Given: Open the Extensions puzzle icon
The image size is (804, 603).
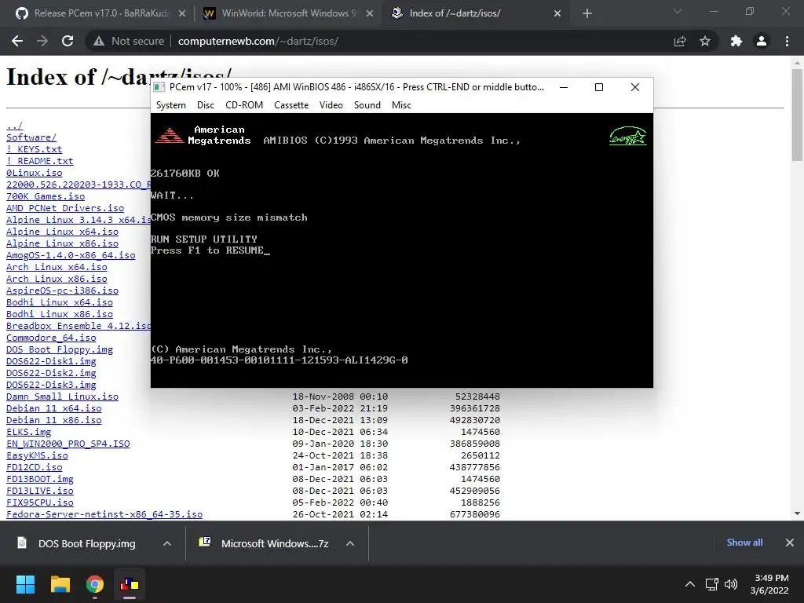Looking at the screenshot, I should click(736, 41).
